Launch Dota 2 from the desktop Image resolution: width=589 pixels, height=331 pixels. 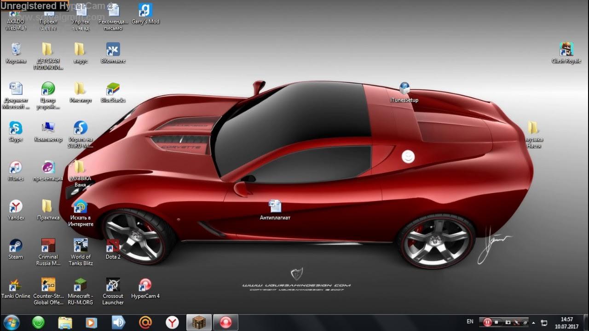[113, 246]
